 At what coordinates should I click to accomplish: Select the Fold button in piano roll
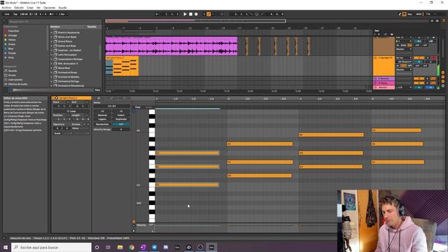(138, 107)
